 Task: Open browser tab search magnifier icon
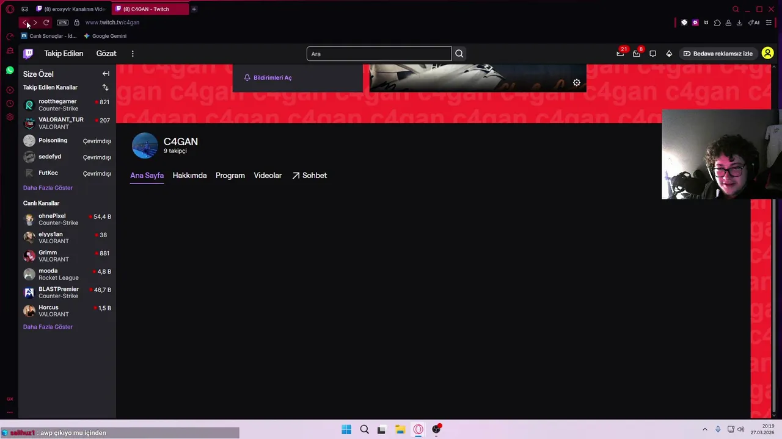pyautogui.click(x=736, y=9)
